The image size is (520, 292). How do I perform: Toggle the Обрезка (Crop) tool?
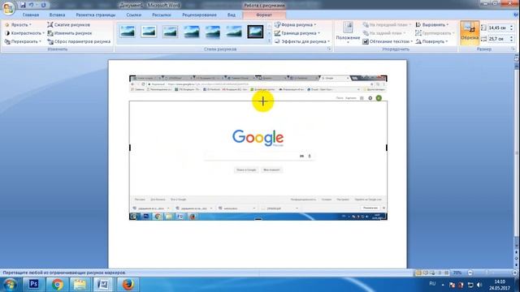[470, 32]
